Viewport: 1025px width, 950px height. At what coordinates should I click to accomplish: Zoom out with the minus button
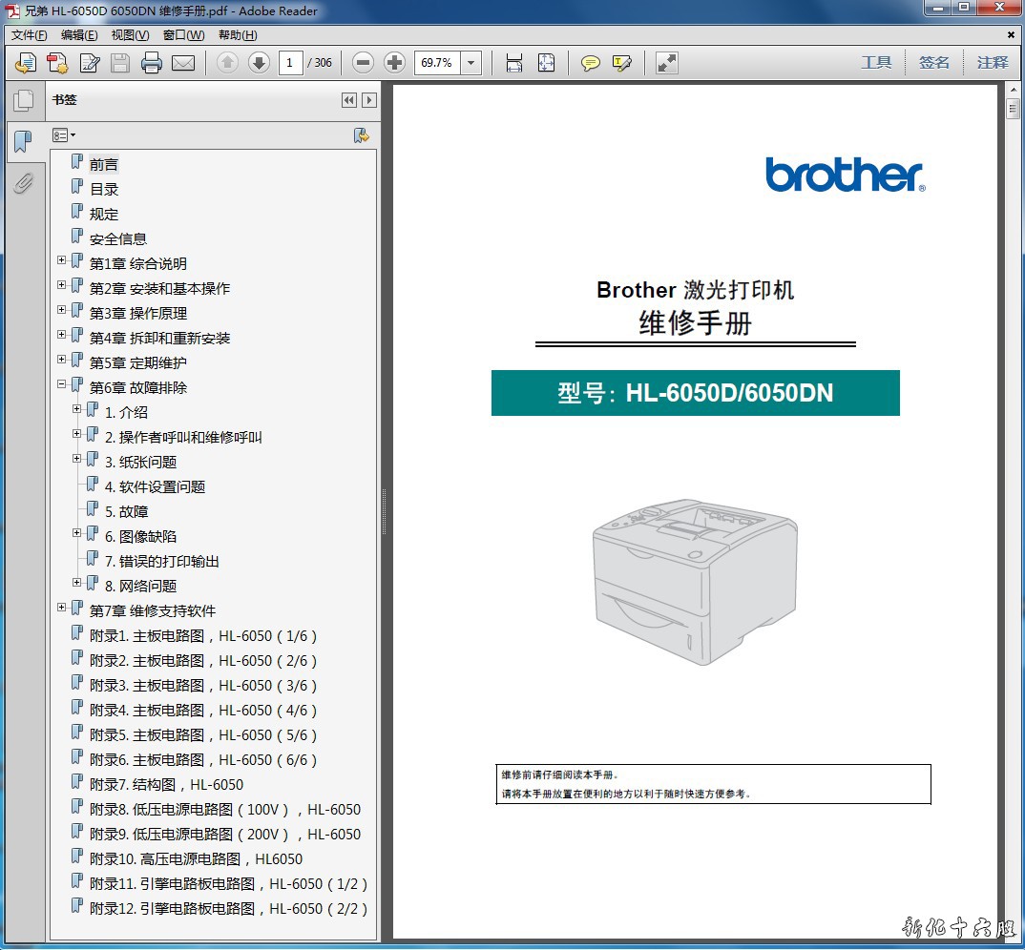click(363, 63)
